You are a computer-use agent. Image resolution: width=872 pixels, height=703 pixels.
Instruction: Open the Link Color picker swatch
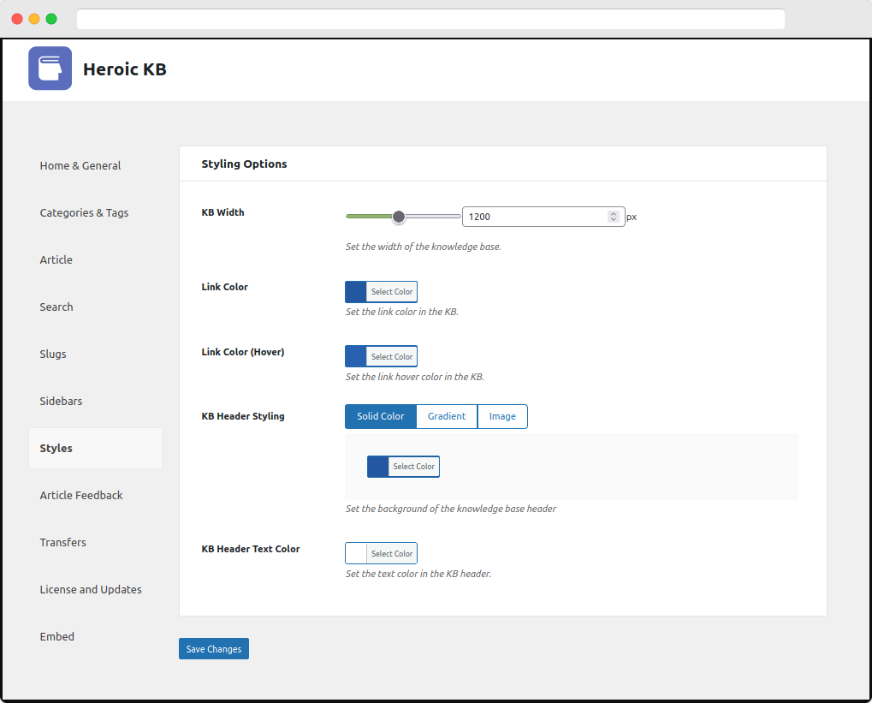coord(381,292)
